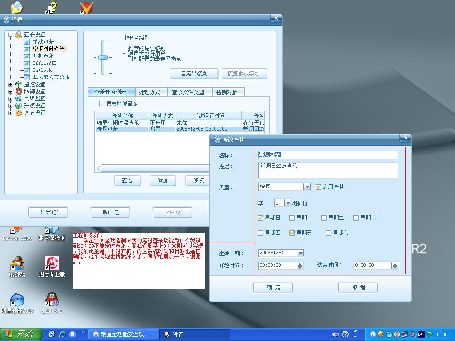Screen dimensions: 455x341
Task: Open the 生效日期 date dropdown
Action: click(300, 253)
